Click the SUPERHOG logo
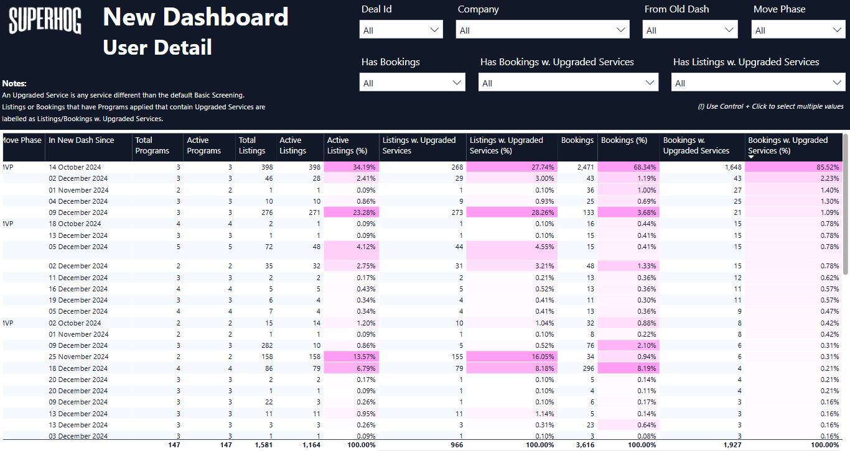Screen dimensions: 850x451 [x=45, y=21]
